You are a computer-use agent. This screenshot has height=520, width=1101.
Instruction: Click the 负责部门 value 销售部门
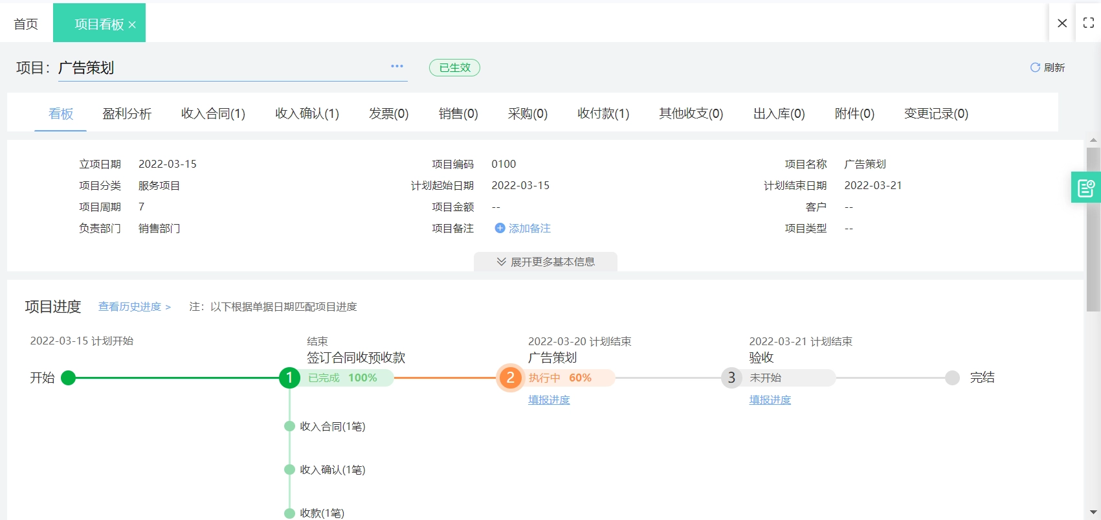pos(159,228)
